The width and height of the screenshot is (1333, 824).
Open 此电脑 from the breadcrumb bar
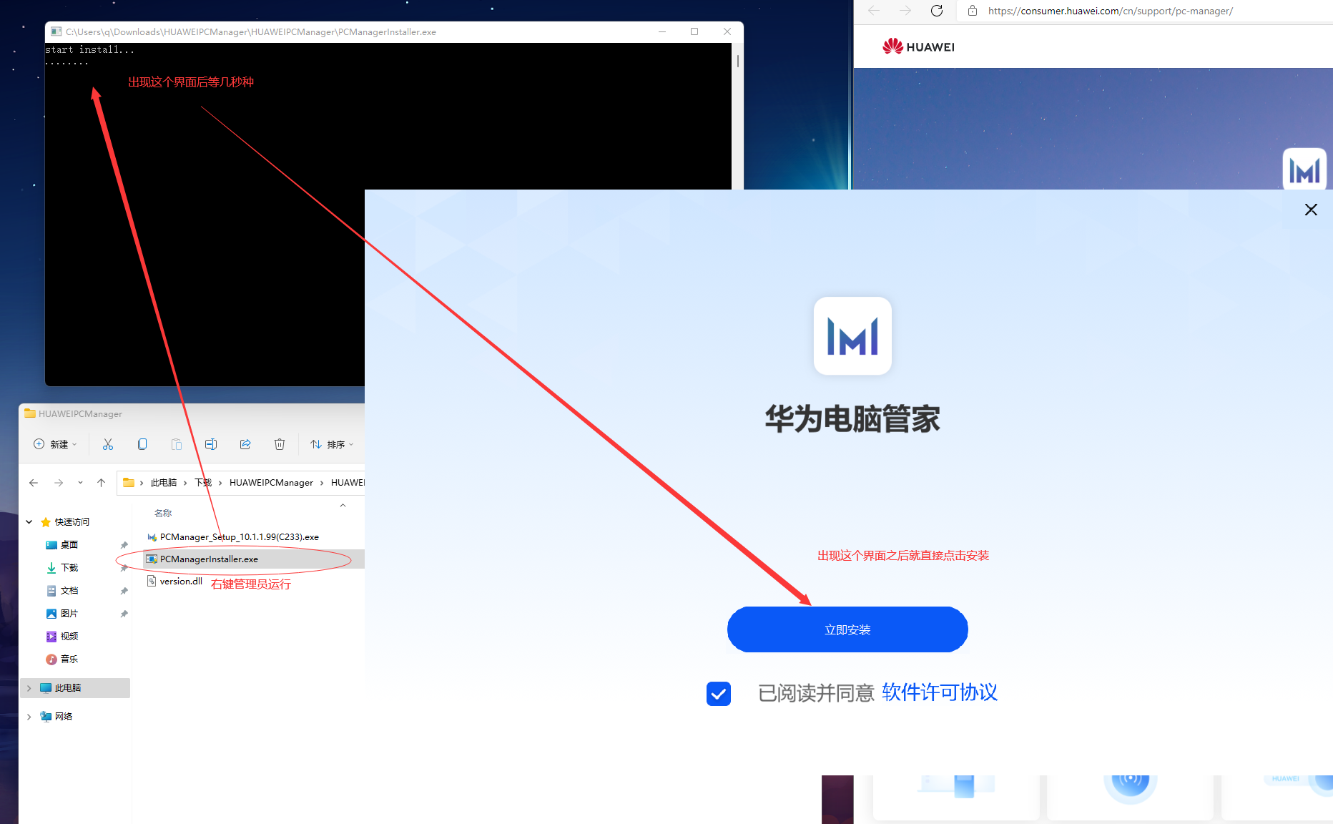164,482
